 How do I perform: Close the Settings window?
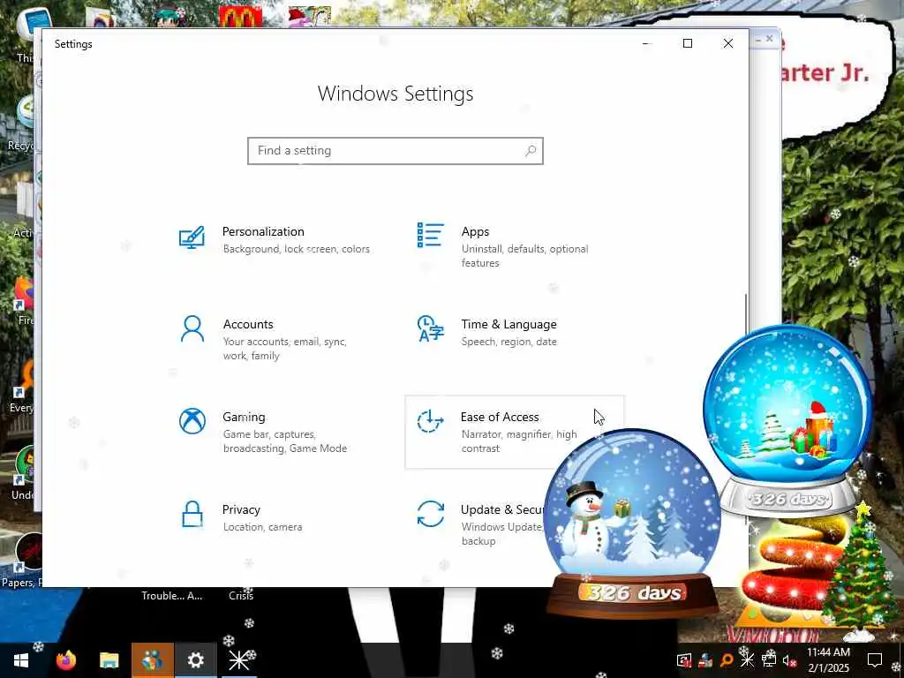point(728,43)
